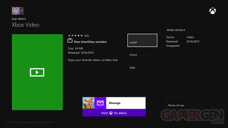Image resolution: width=228 pixels, height=128 pixels.
Task: Click the 'Genre:' label in More Details
Action: (x=170, y=37)
